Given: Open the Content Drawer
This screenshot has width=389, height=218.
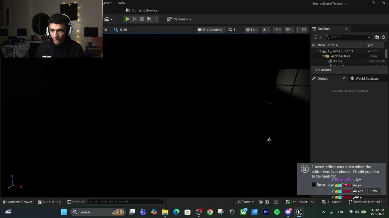Looking at the screenshot, I should (x=17, y=202).
